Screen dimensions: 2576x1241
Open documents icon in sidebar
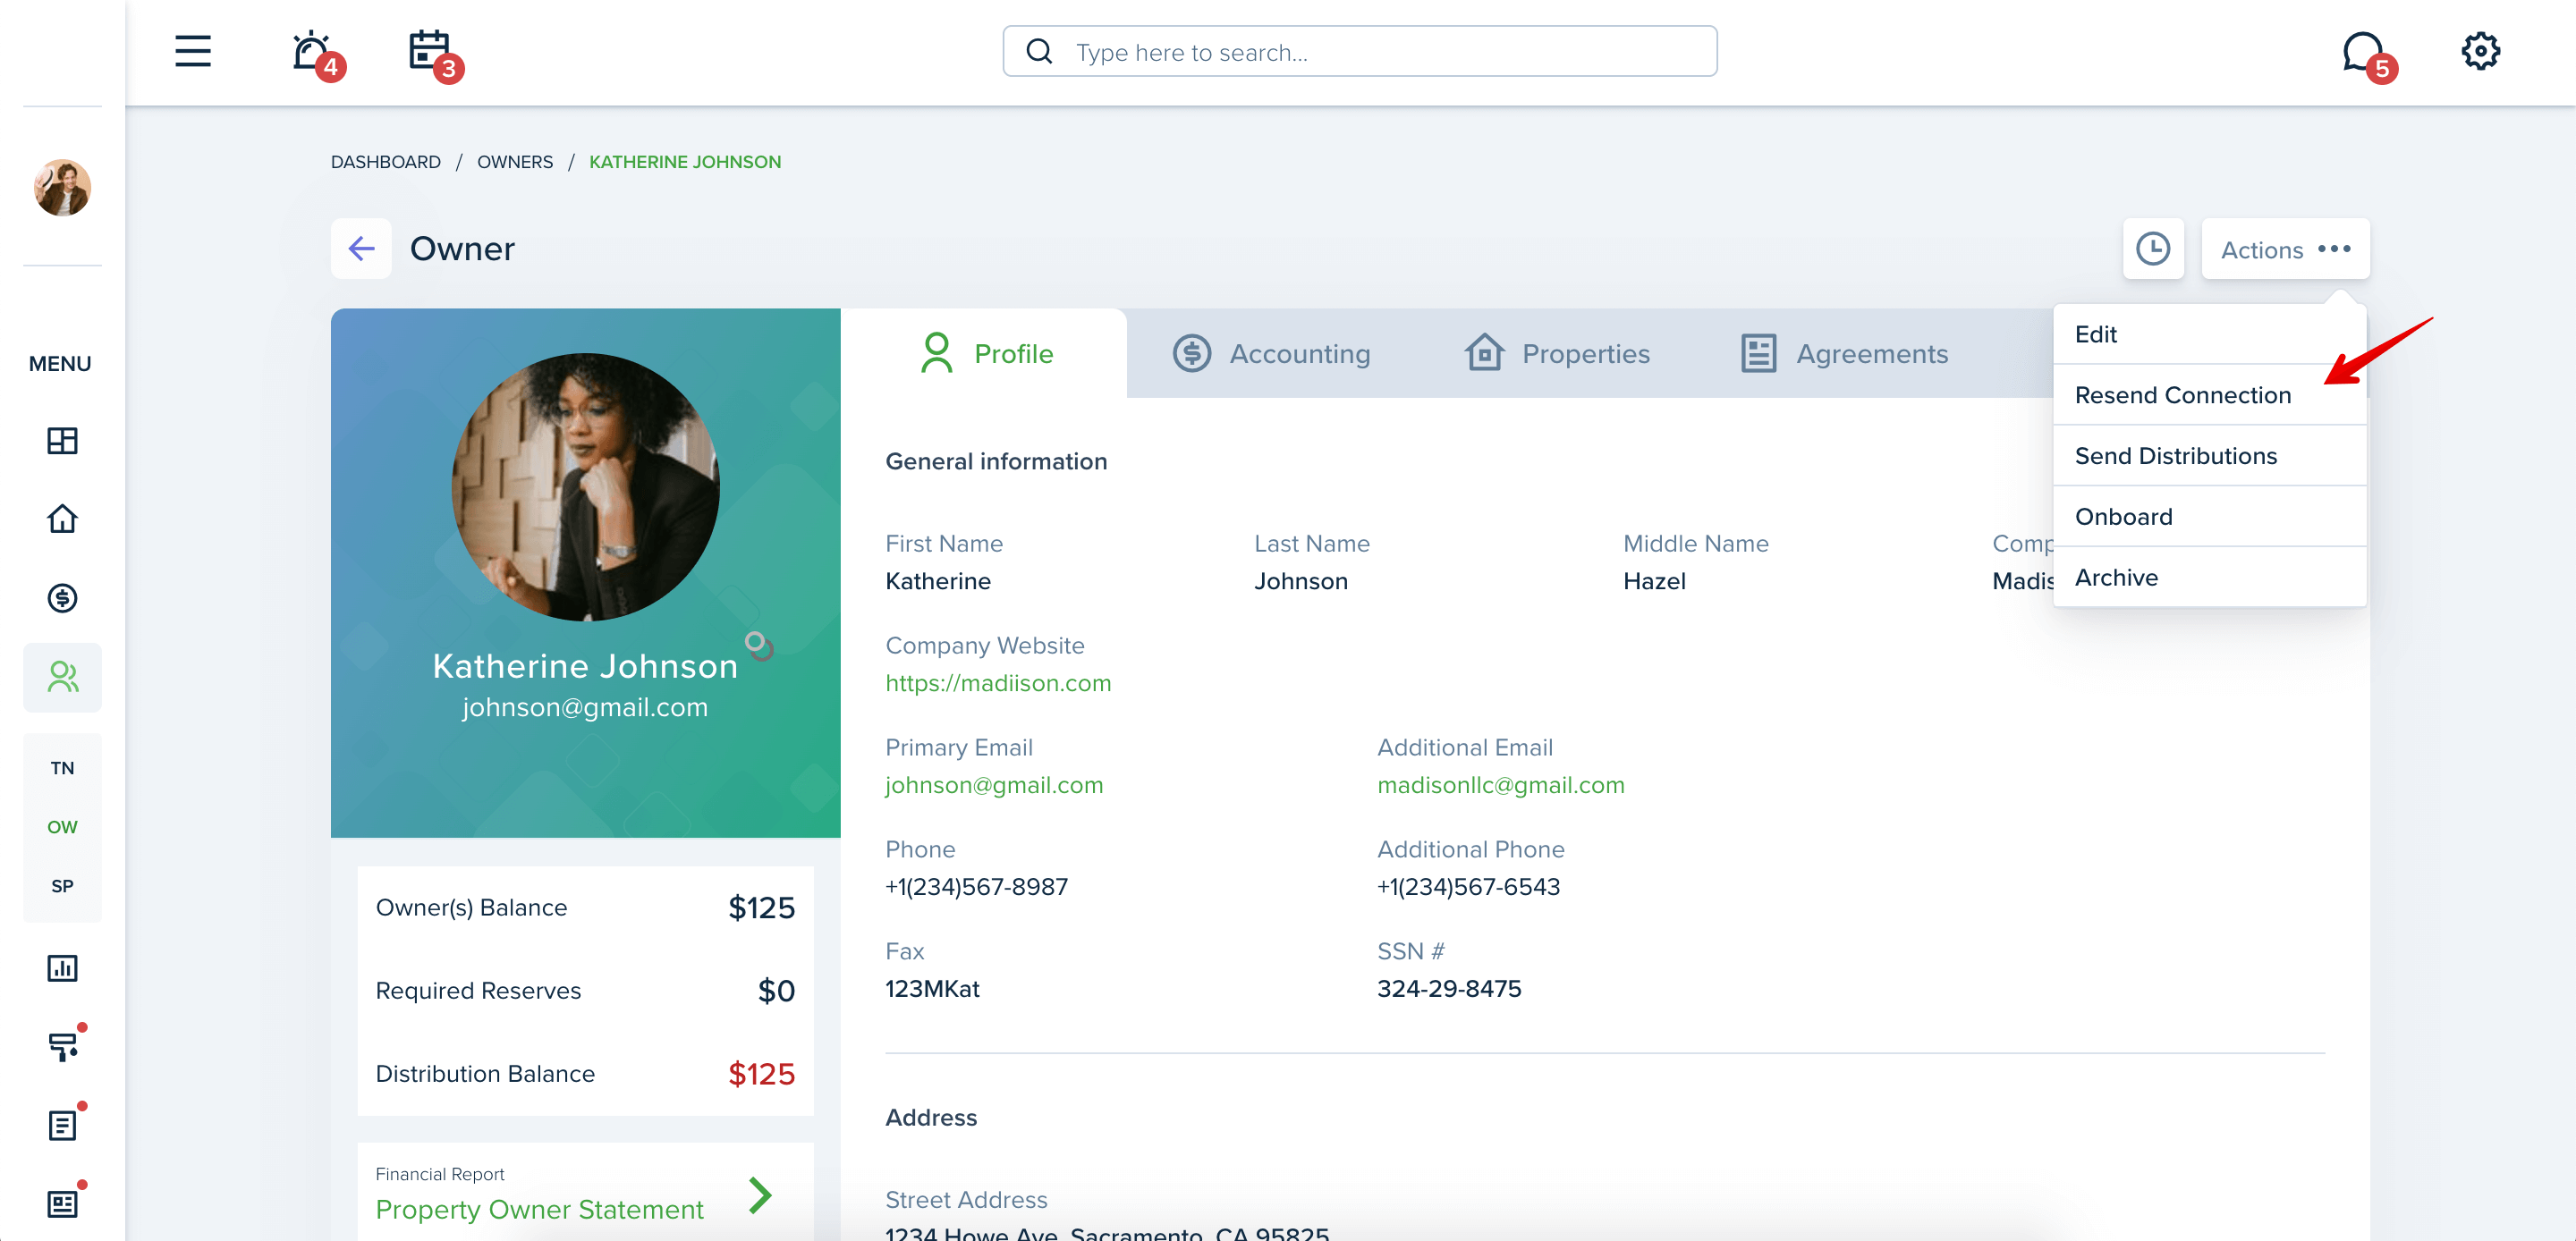[62, 1125]
